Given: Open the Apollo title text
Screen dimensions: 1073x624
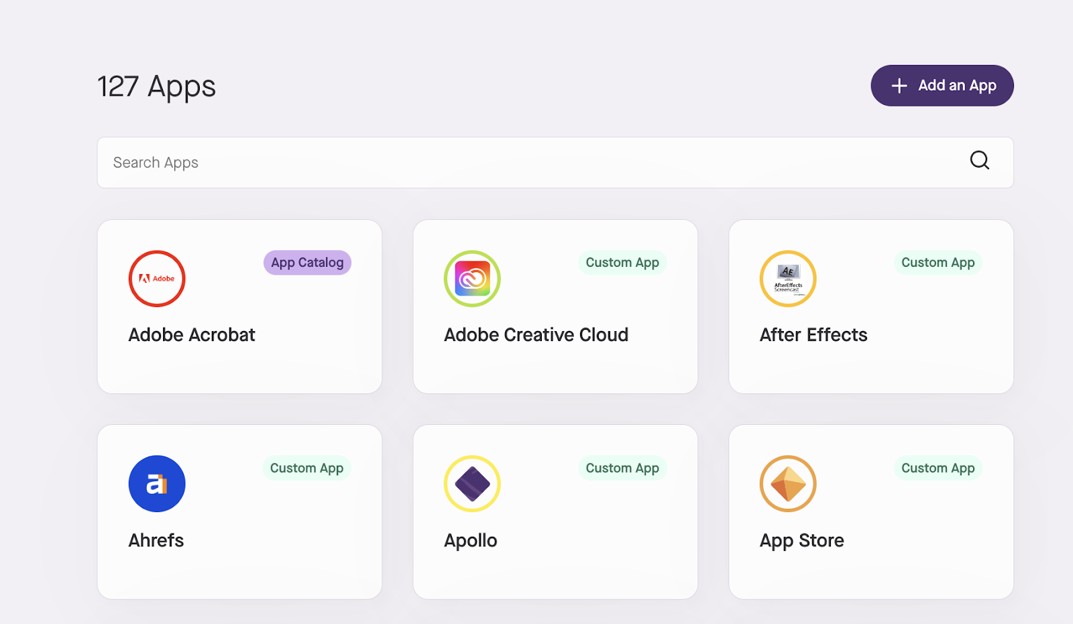Looking at the screenshot, I should tap(470, 541).
